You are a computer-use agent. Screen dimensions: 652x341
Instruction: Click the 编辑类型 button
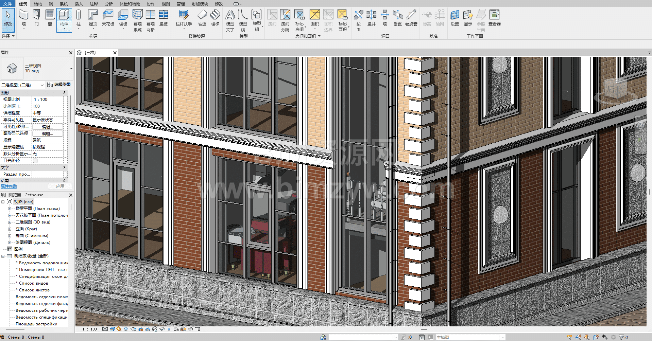pyautogui.click(x=59, y=85)
